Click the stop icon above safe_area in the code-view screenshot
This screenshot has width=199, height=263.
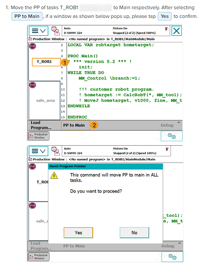[x=33, y=85]
